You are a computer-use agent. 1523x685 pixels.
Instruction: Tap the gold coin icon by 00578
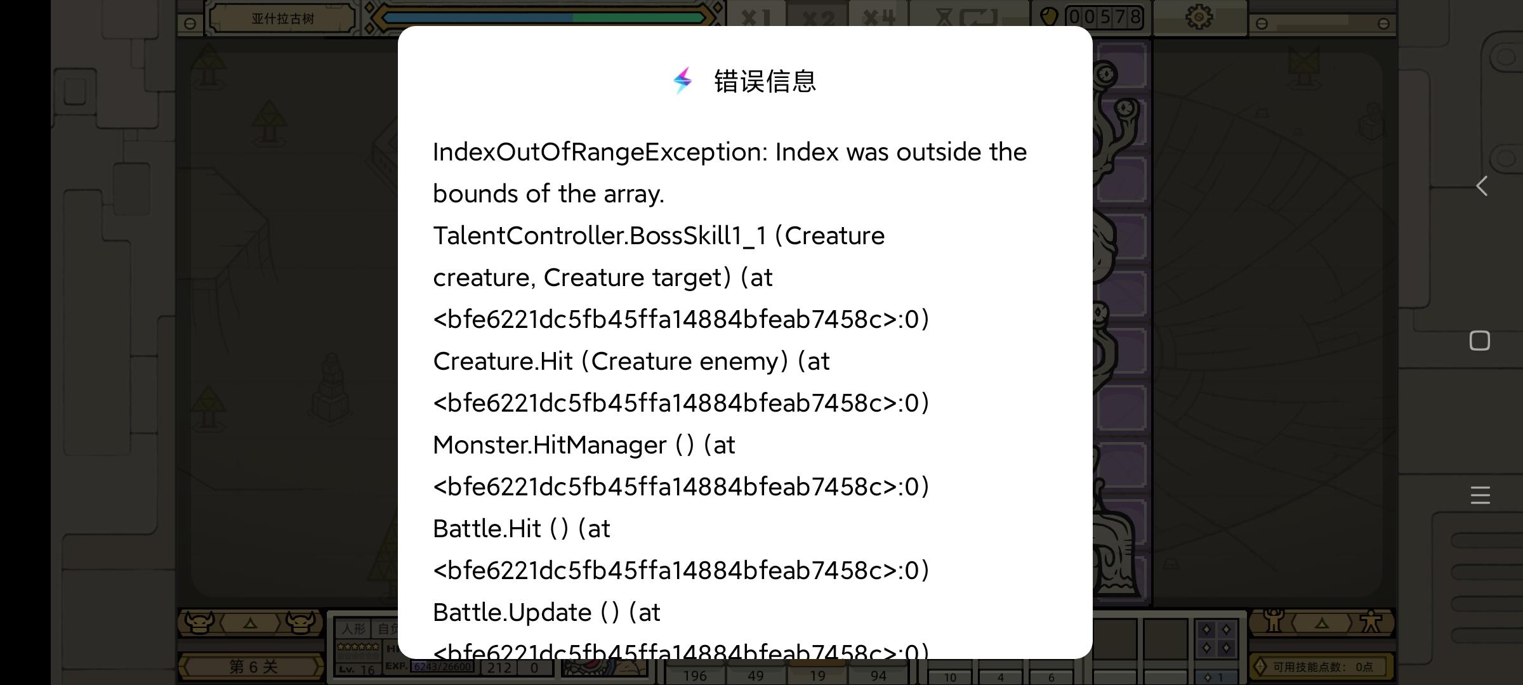point(1049,16)
